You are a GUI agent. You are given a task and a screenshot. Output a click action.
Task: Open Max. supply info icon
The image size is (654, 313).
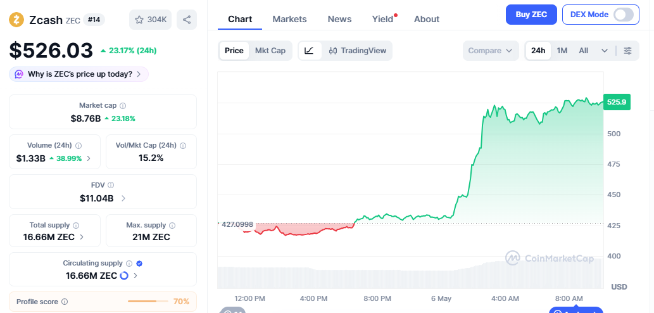[x=172, y=226]
